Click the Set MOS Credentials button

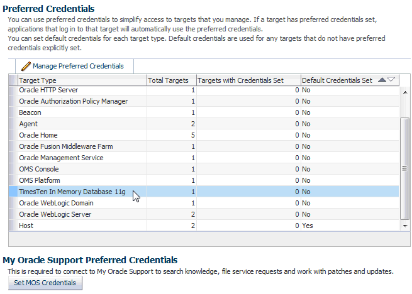click(x=45, y=283)
